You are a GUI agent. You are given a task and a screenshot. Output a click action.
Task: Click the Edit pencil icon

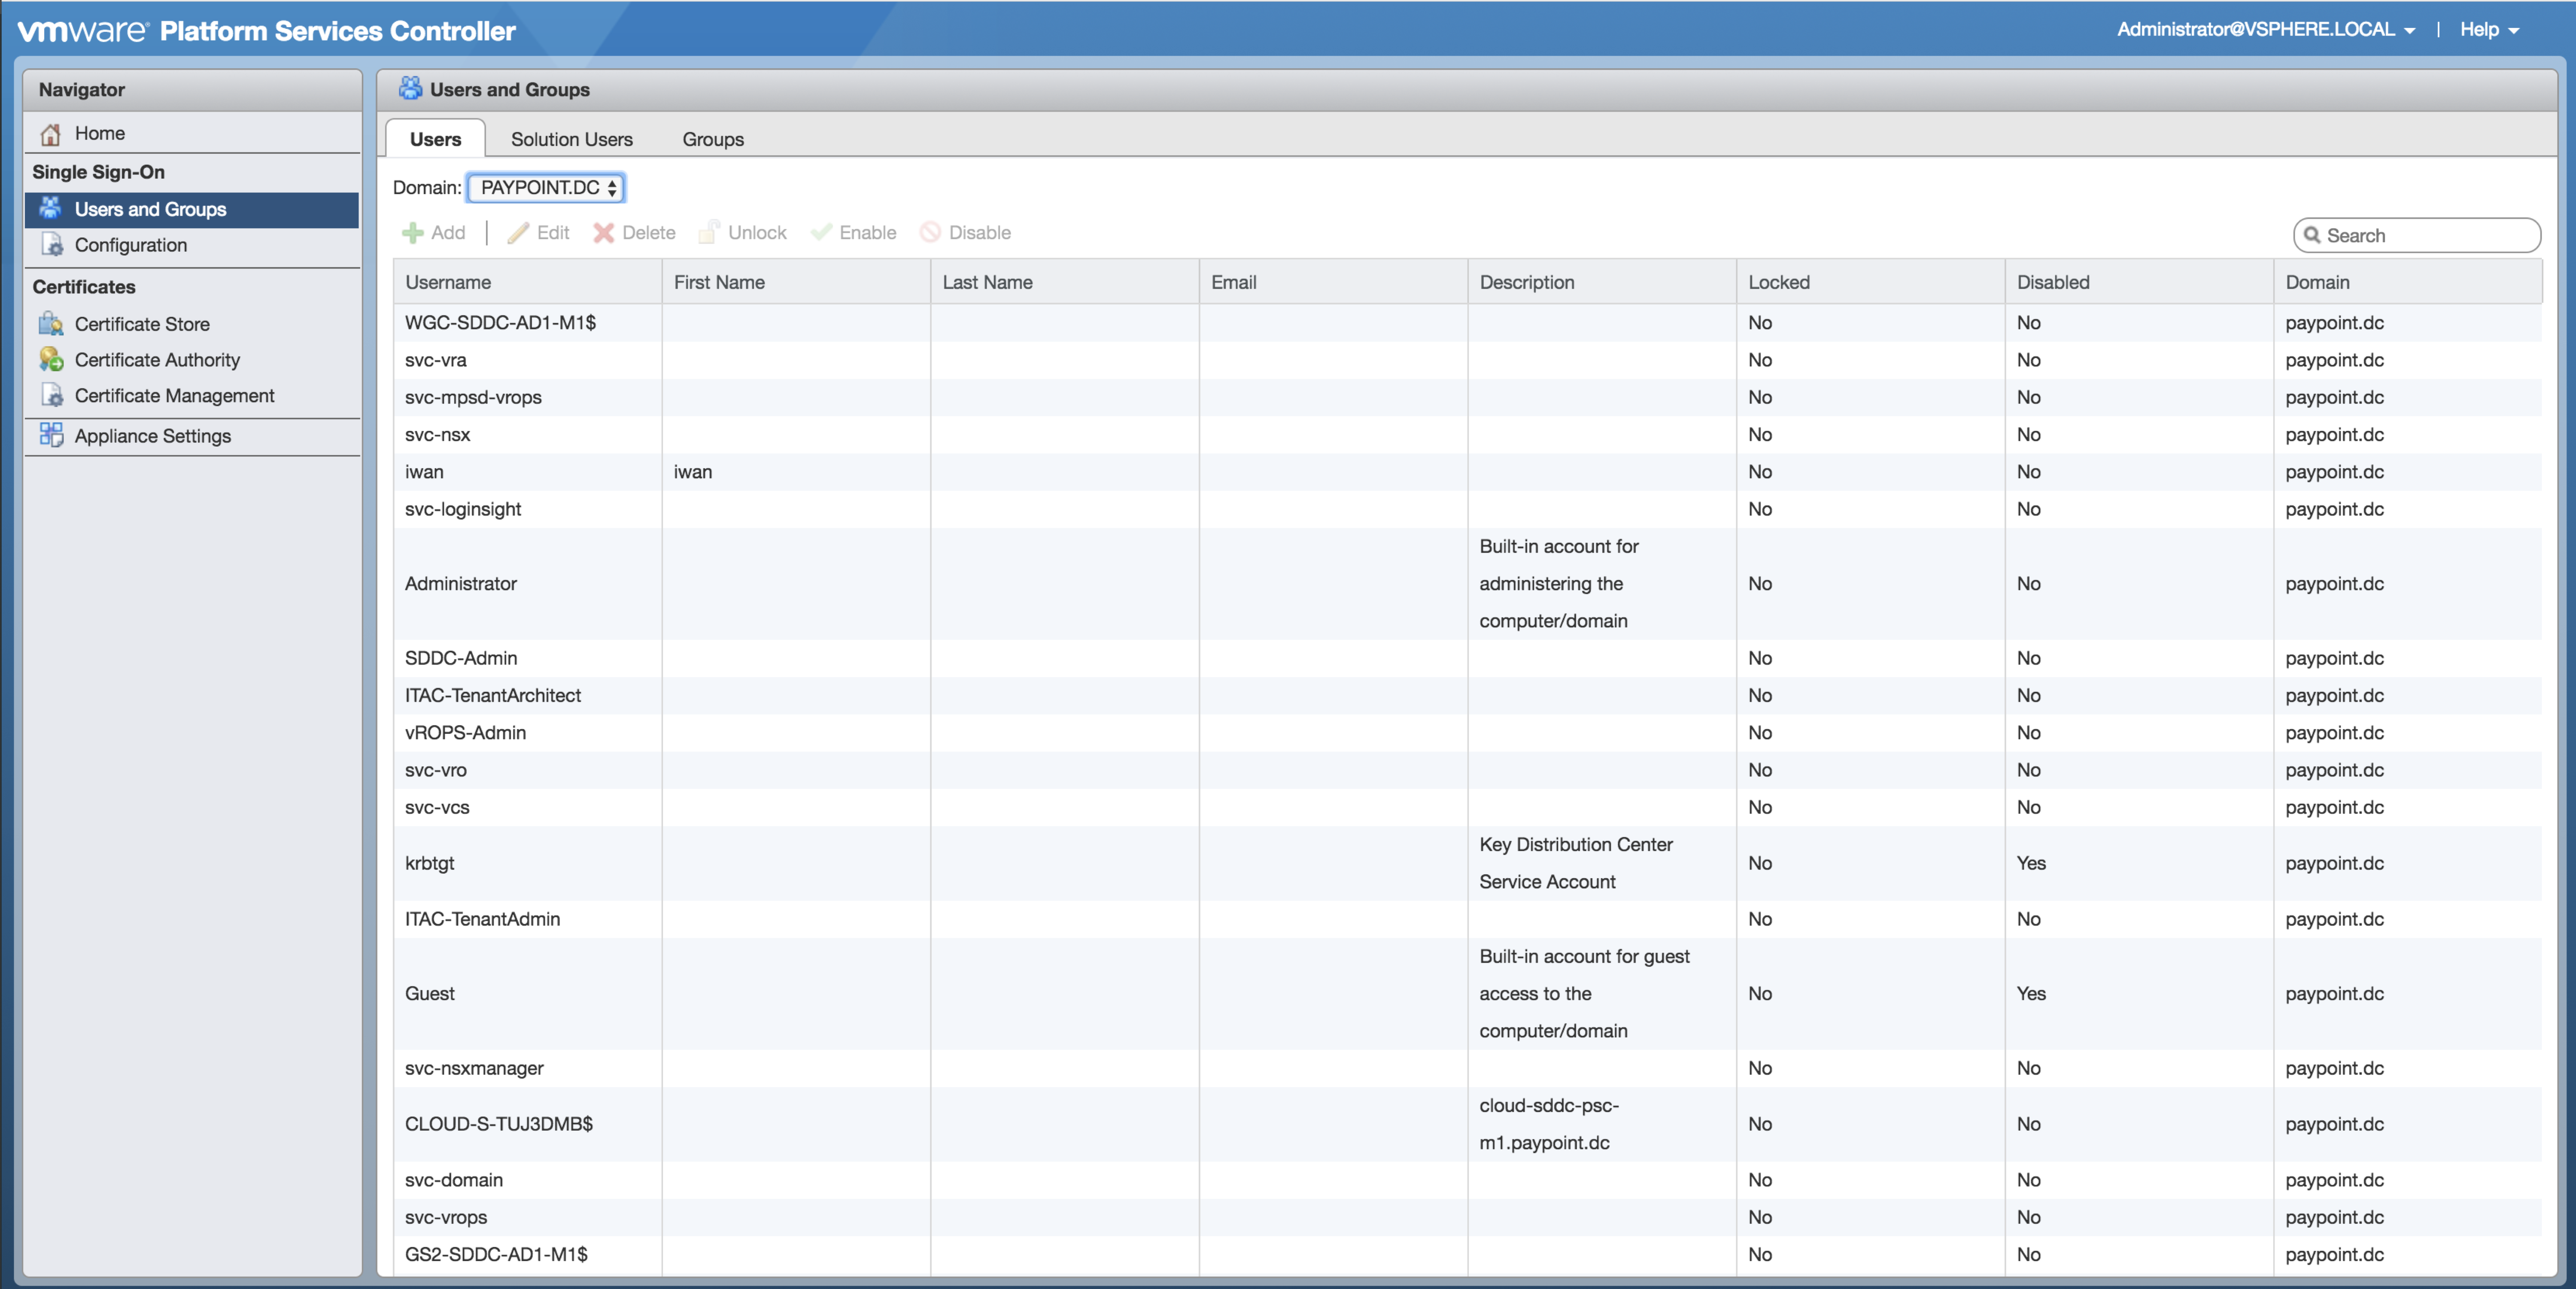pyautogui.click(x=518, y=233)
